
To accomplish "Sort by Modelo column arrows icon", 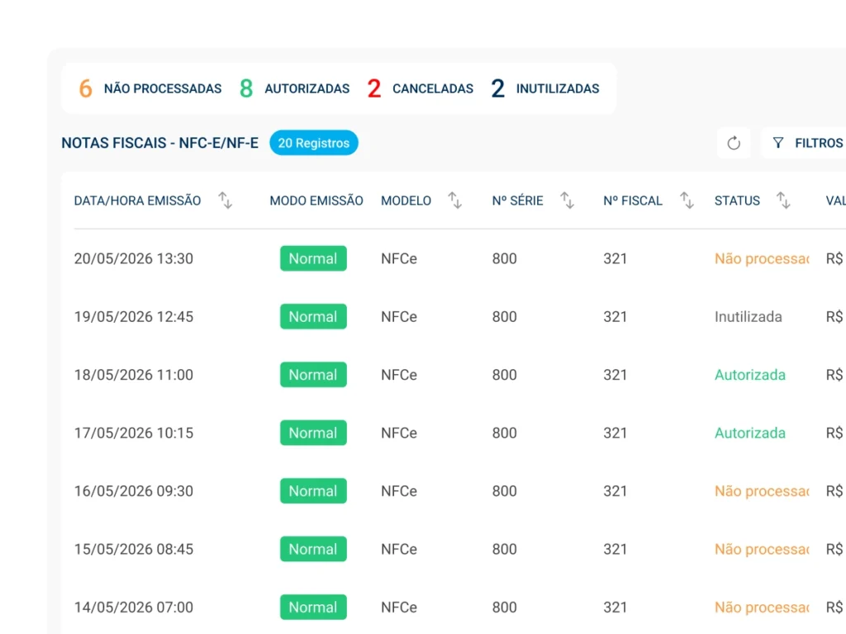I will click(x=455, y=201).
